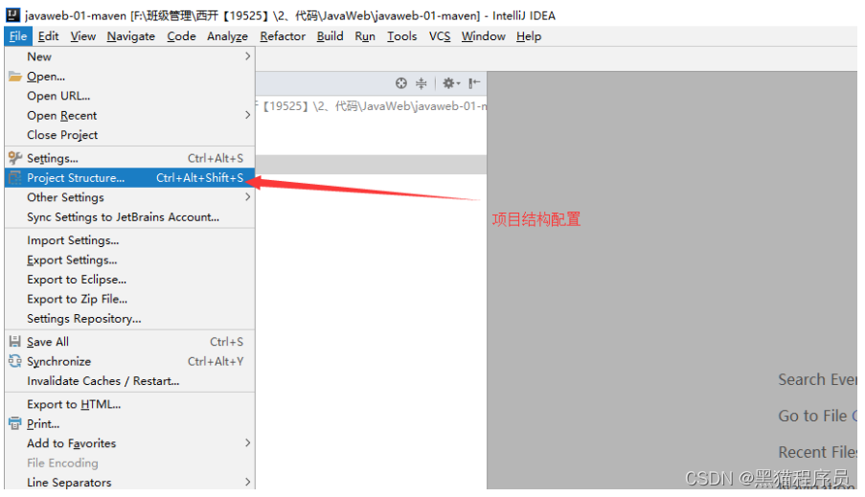Viewport: 865px width, 497px height.
Task: Open the Refactor menu
Action: (x=283, y=36)
